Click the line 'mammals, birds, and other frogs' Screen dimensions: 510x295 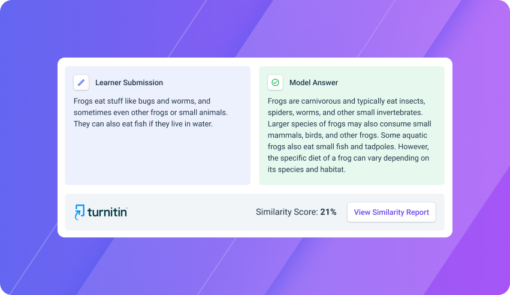(323, 136)
